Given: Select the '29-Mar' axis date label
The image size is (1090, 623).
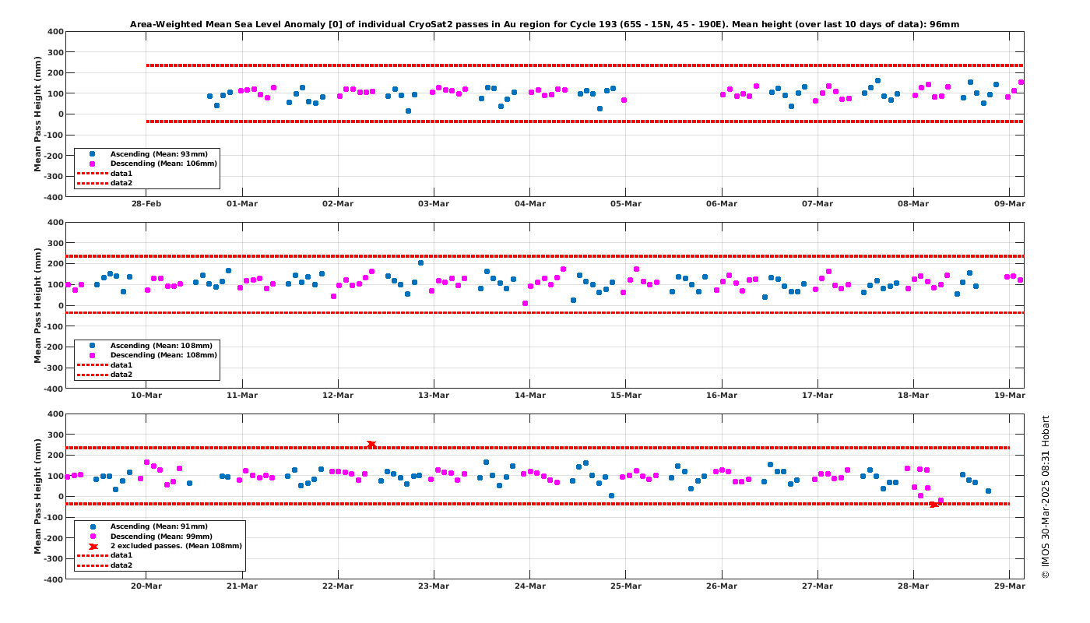Looking at the screenshot, I should 1009,586.
